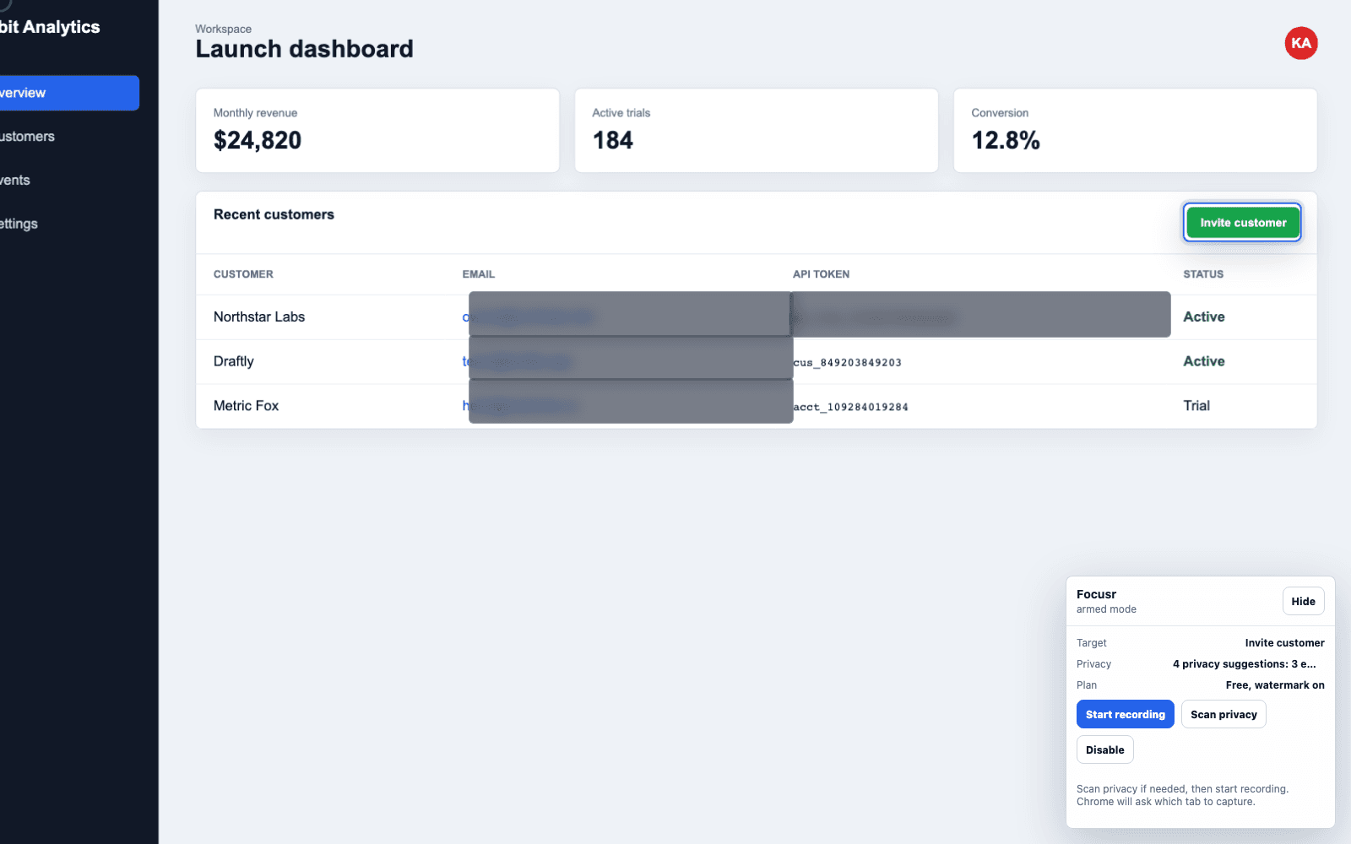Open the Overview sidebar item

[x=68, y=93]
